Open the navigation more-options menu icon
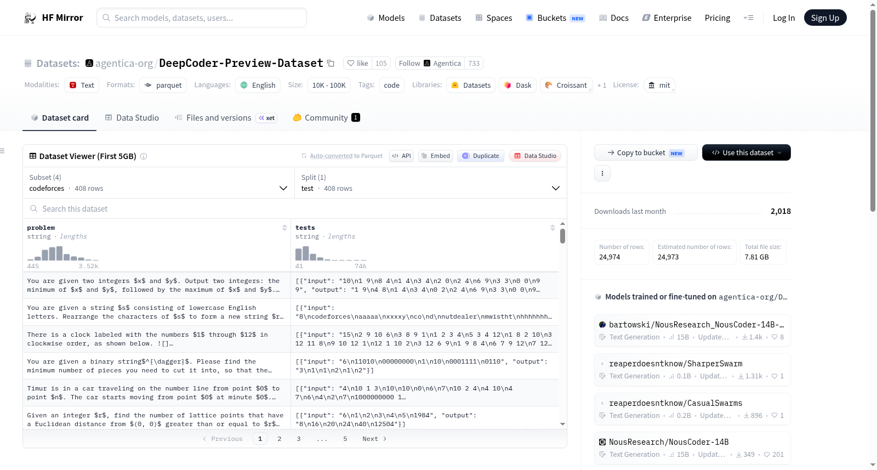 point(748,18)
